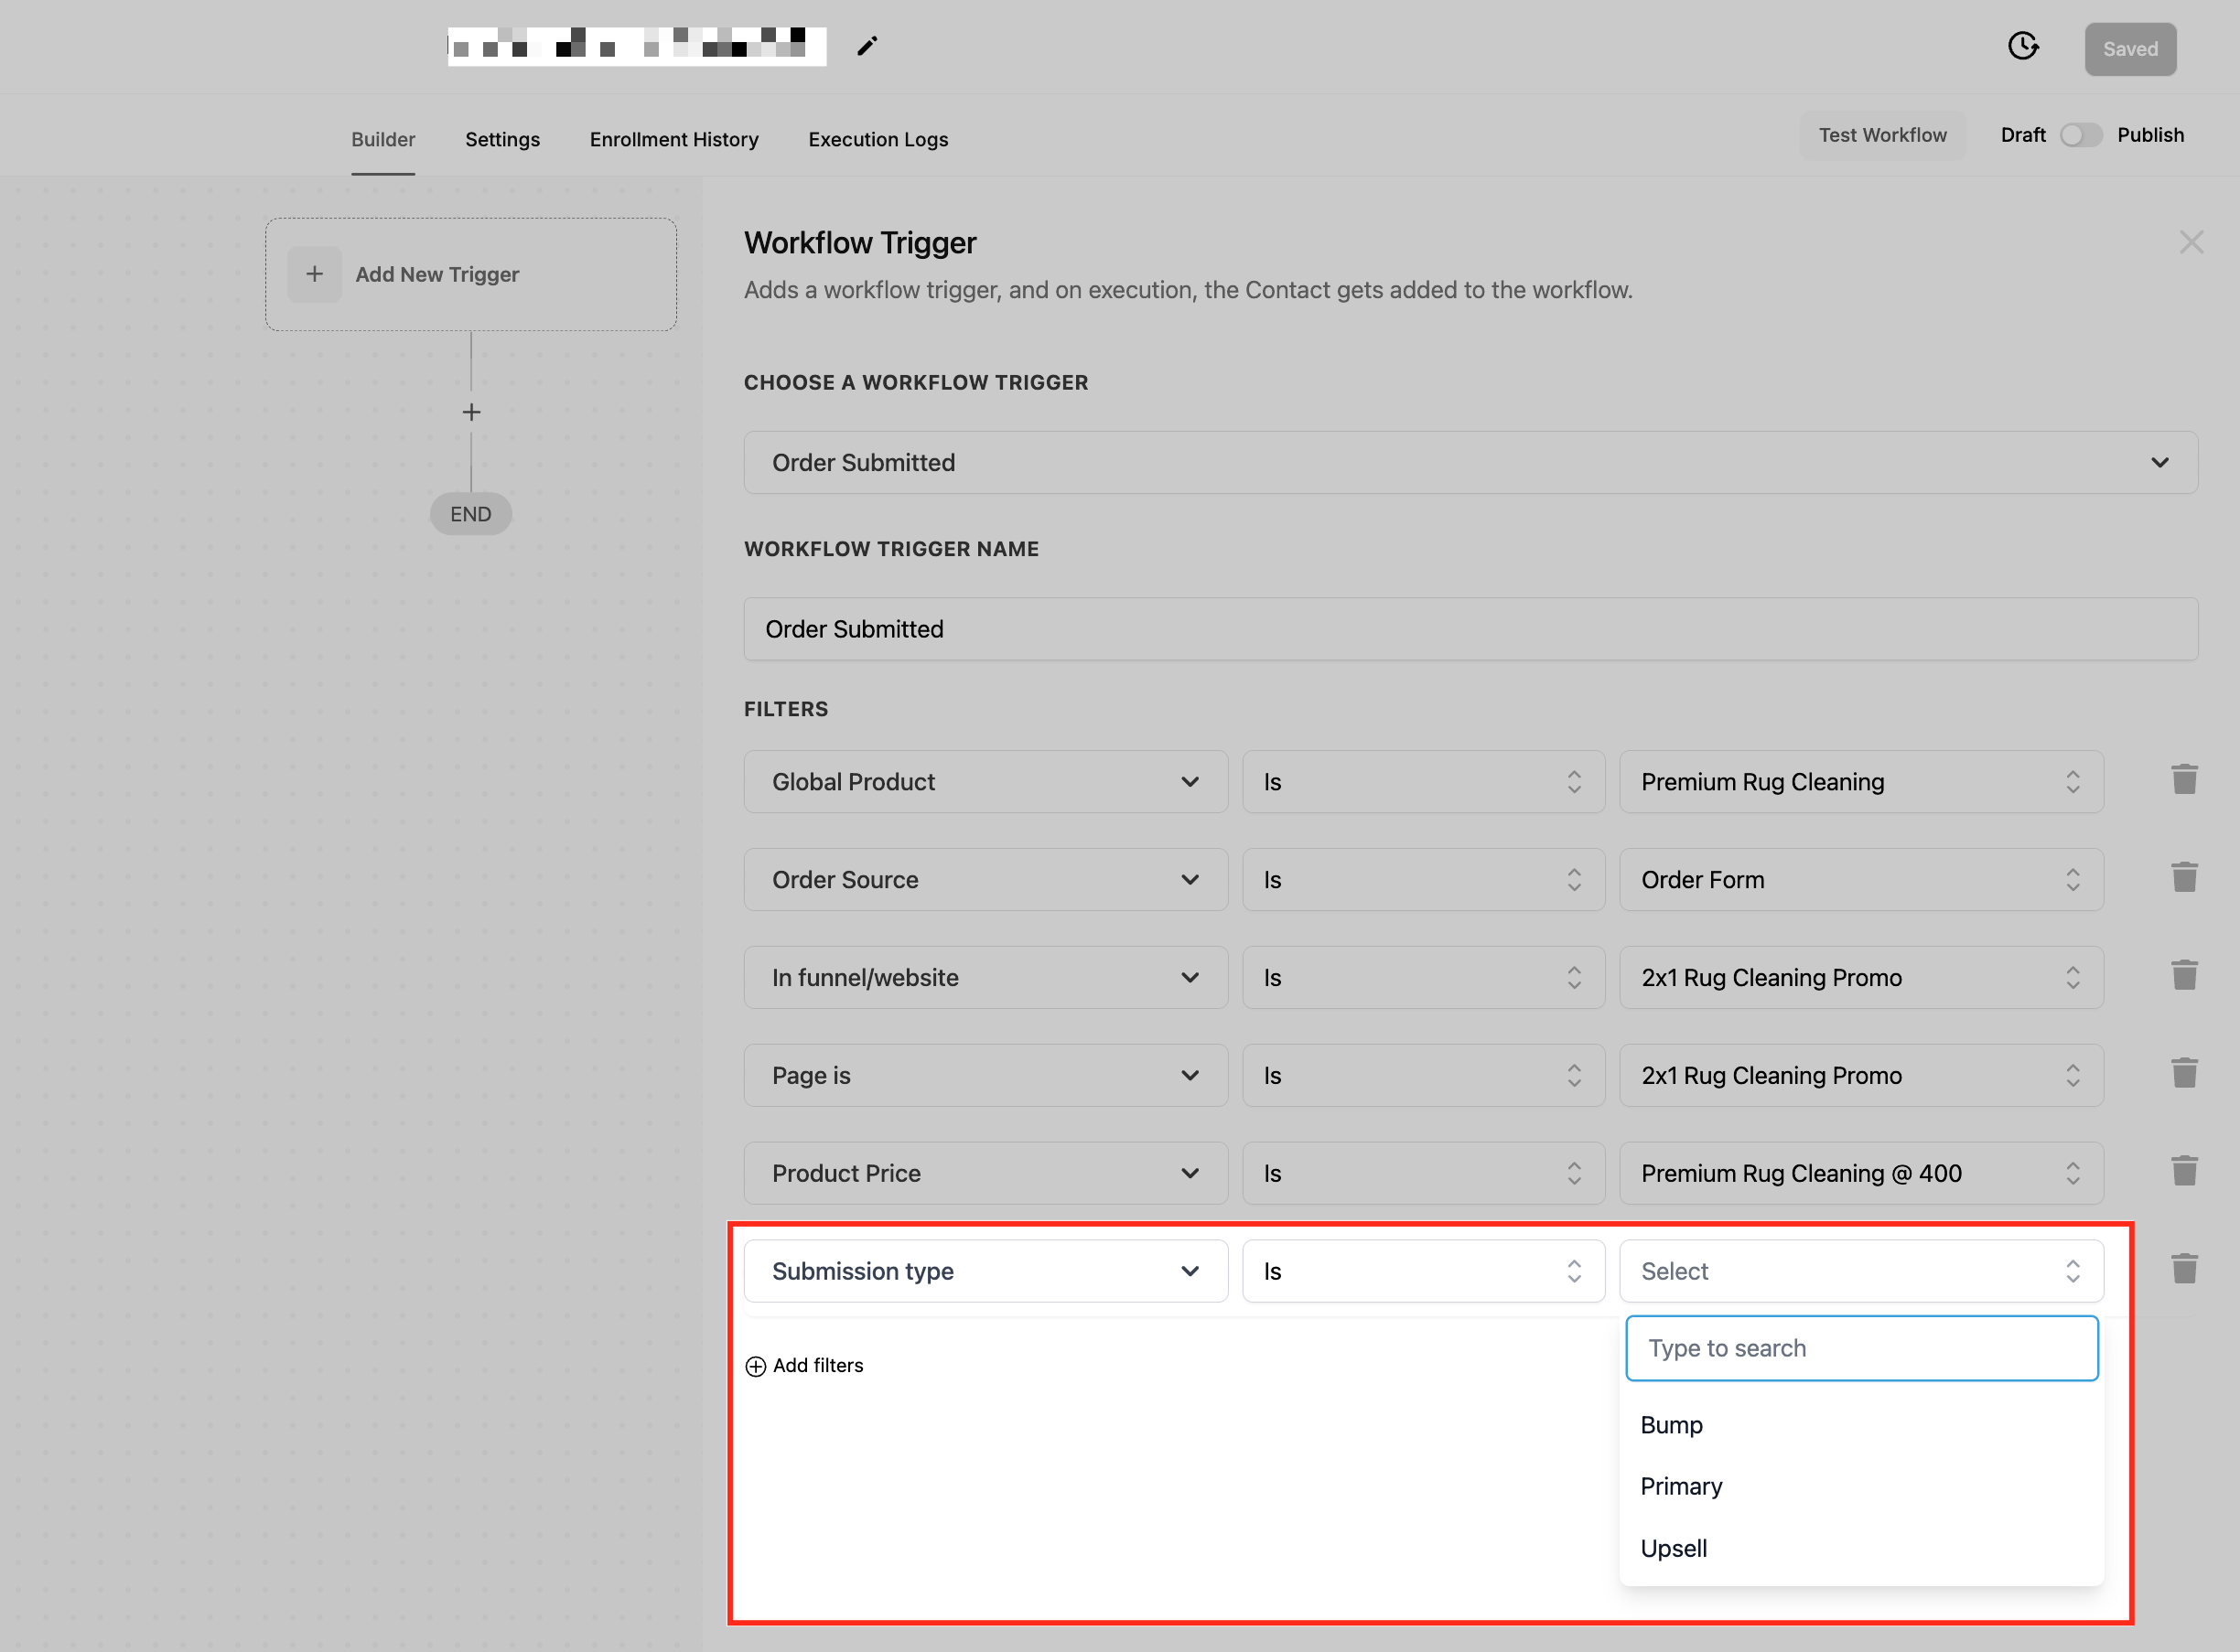Delete the Submission type filter row
This screenshot has width=2240, height=1652.
click(x=2184, y=1270)
